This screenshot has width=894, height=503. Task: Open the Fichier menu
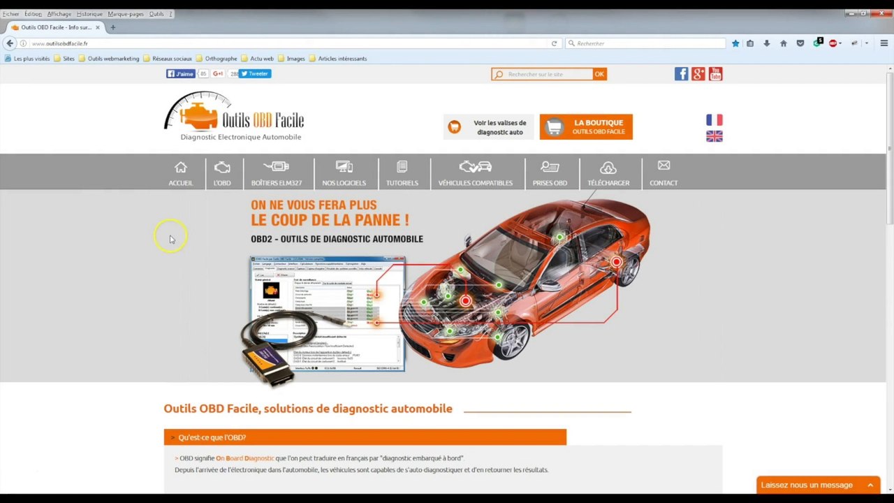click(11, 14)
